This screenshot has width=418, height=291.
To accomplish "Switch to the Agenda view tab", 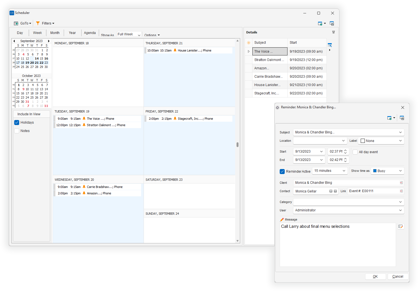I will pyautogui.click(x=90, y=33).
